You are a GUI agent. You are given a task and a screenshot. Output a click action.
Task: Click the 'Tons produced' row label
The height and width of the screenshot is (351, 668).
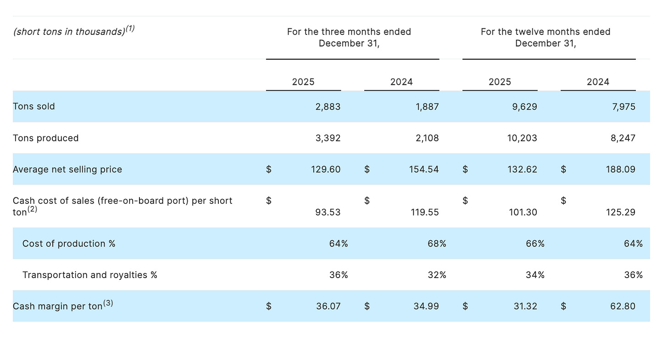tap(46, 138)
